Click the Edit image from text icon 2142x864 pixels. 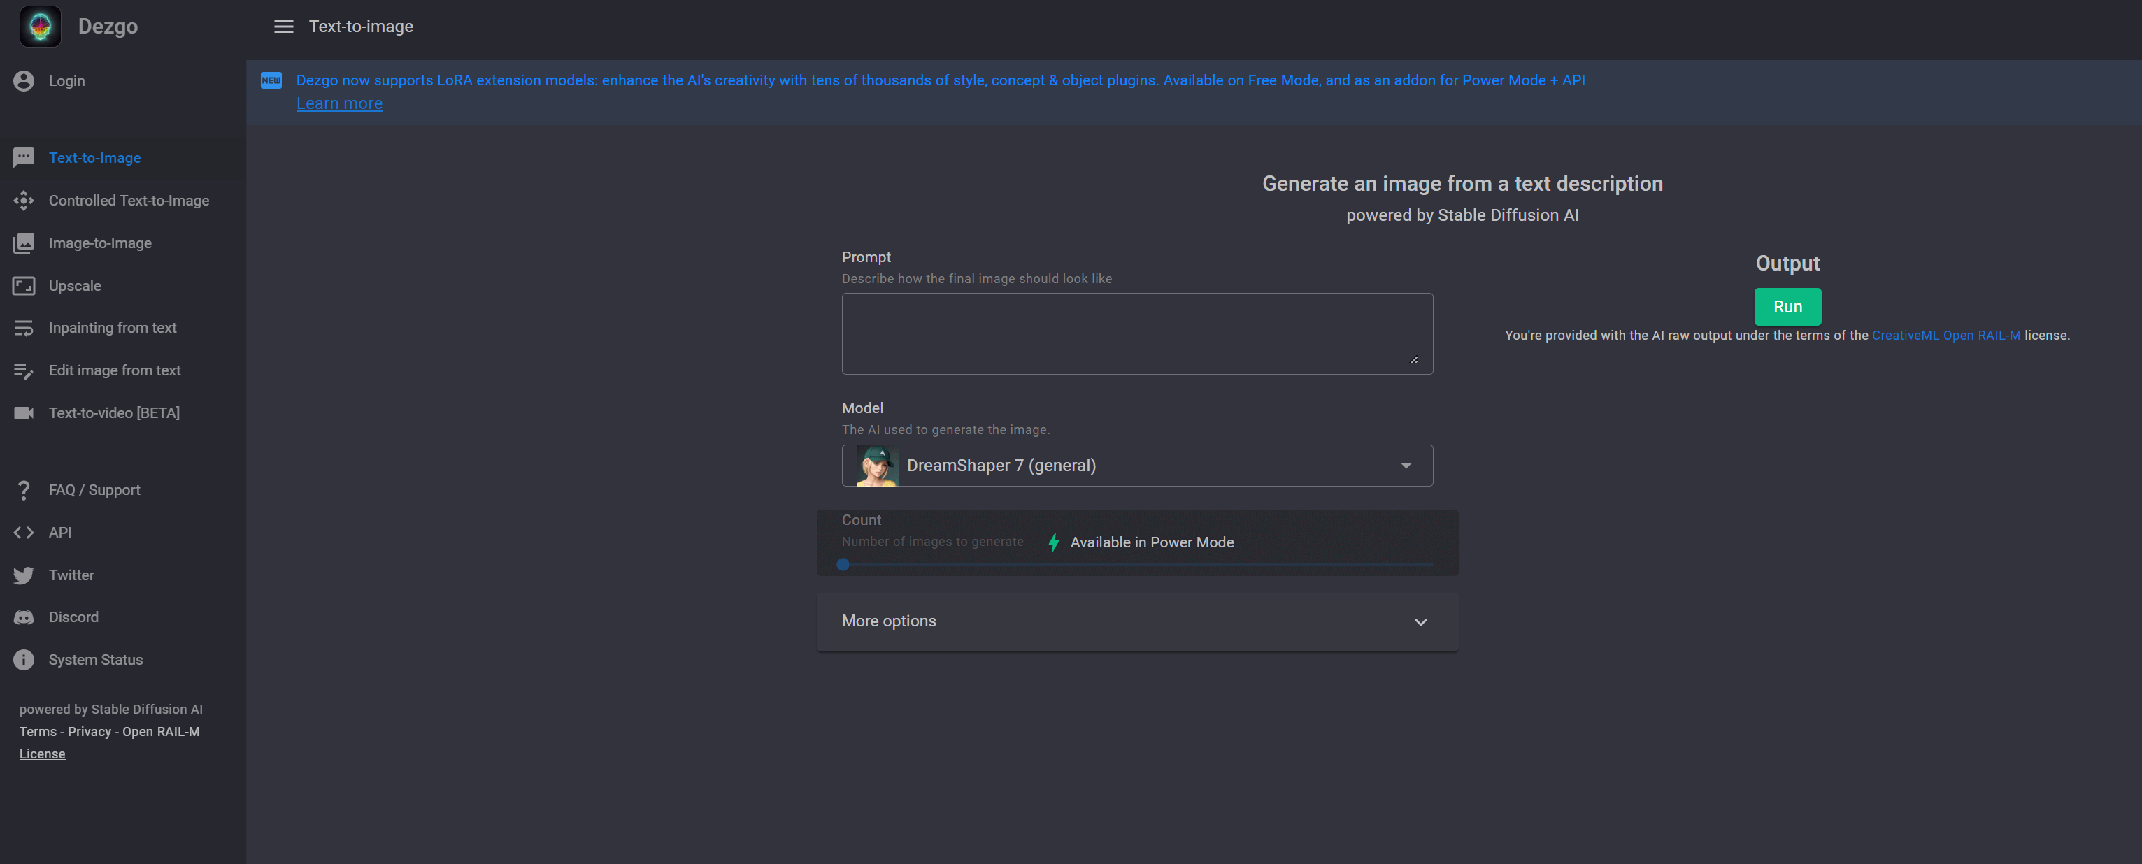coord(24,371)
